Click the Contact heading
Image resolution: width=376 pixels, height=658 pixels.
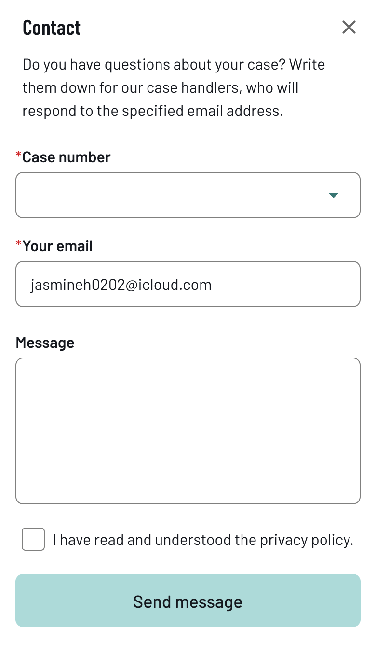(x=52, y=28)
